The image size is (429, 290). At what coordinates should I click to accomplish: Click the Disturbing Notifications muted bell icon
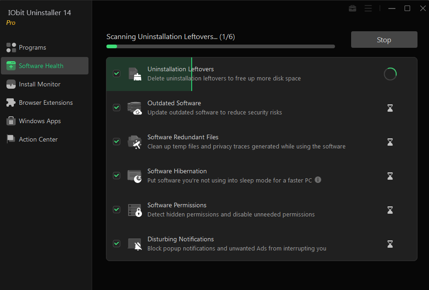pyautogui.click(x=135, y=244)
